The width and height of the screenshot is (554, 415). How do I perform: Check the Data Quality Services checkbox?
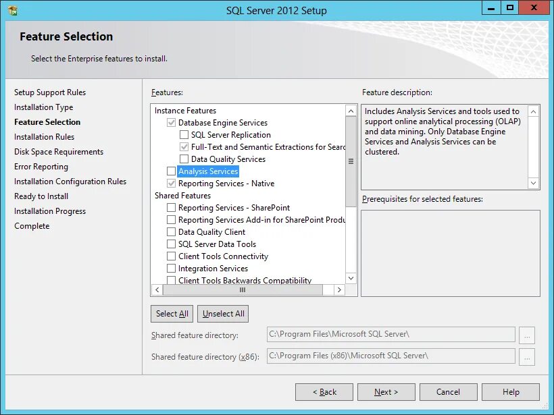tap(184, 159)
